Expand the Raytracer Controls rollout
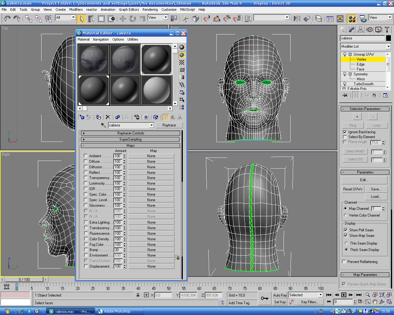The image size is (394, 315). (x=131, y=133)
